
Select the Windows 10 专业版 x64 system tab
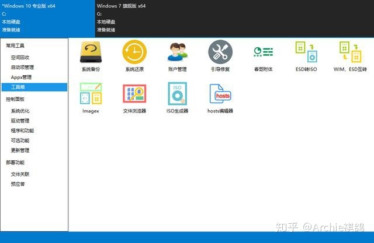click(x=47, y=19)
